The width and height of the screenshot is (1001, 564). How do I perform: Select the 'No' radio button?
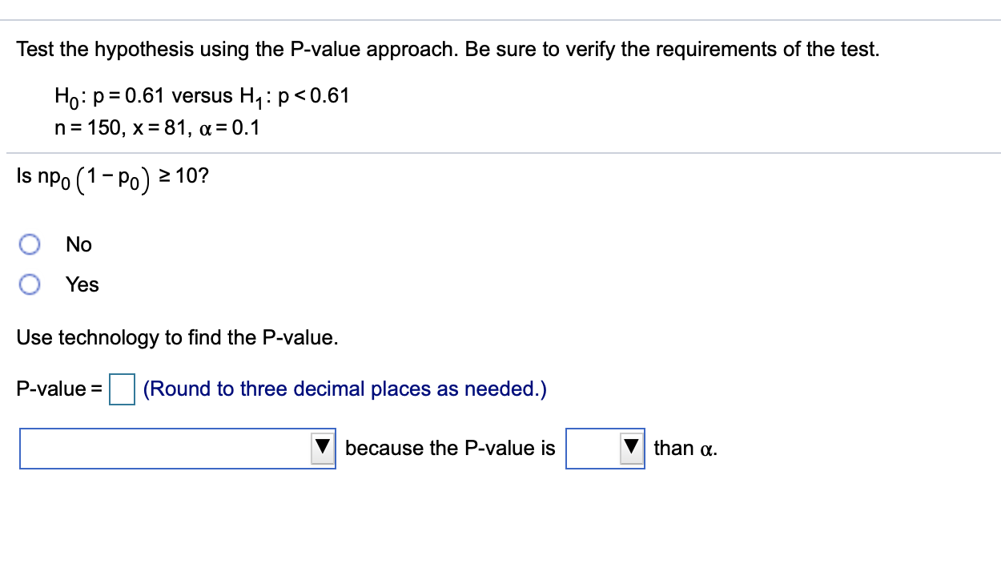pyautogui.click(x=30, y=244)
